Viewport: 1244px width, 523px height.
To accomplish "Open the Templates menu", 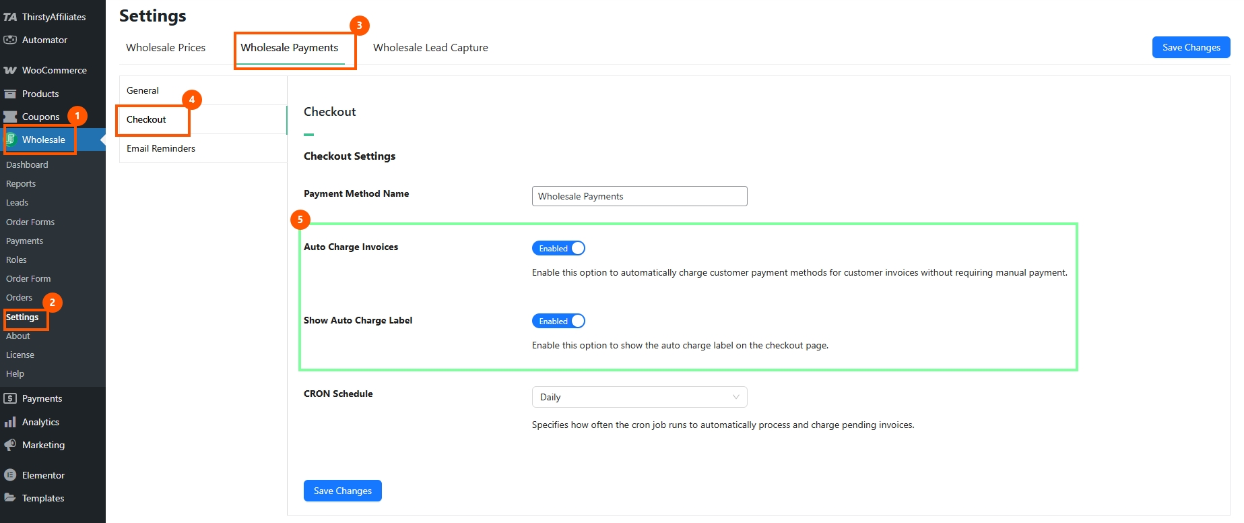I will (53, 498).
